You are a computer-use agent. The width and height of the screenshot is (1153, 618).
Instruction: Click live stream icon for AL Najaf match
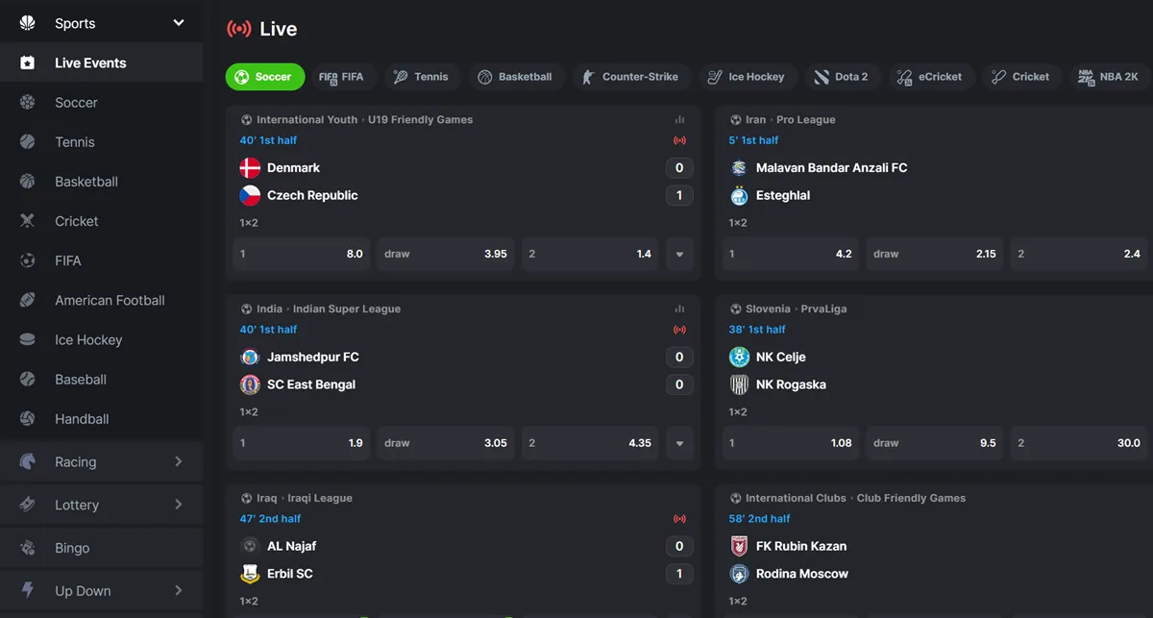click(x=679, y=519)
